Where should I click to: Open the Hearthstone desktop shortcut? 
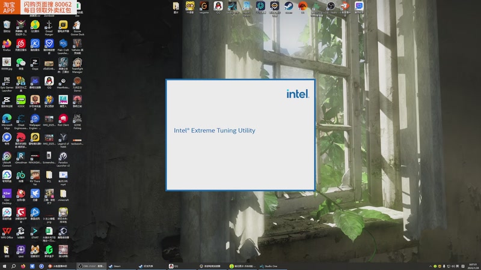point(63,82)
